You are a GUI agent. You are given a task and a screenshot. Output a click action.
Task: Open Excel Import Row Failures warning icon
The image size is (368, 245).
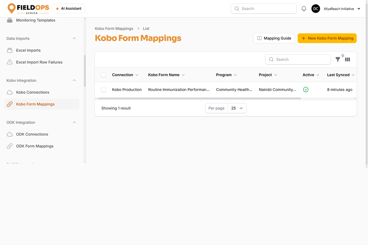[x=10, y=62]
